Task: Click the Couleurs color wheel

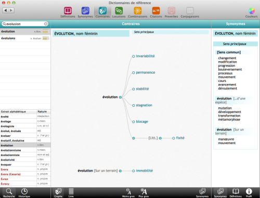Action: 252,11
